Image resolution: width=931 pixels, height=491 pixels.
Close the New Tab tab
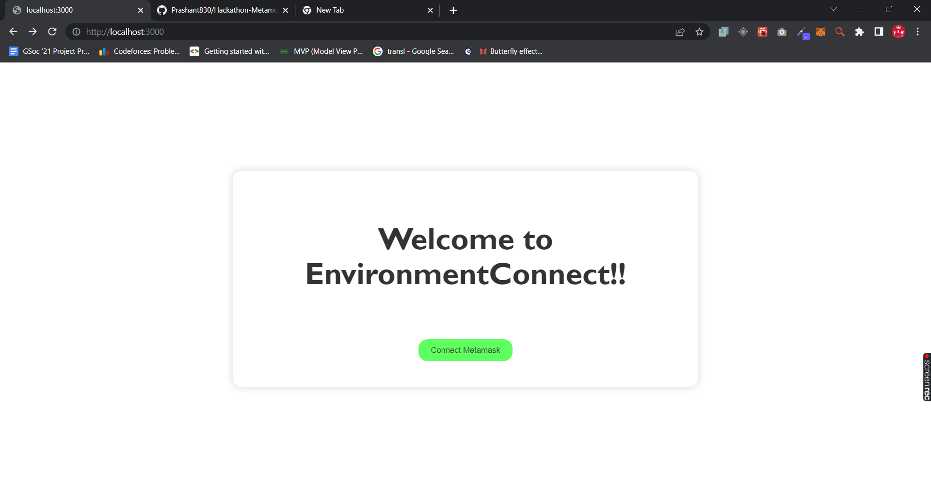[430, 10]
